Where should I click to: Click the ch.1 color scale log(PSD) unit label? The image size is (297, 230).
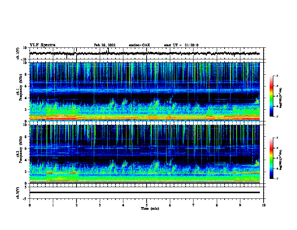coord(281,98)
